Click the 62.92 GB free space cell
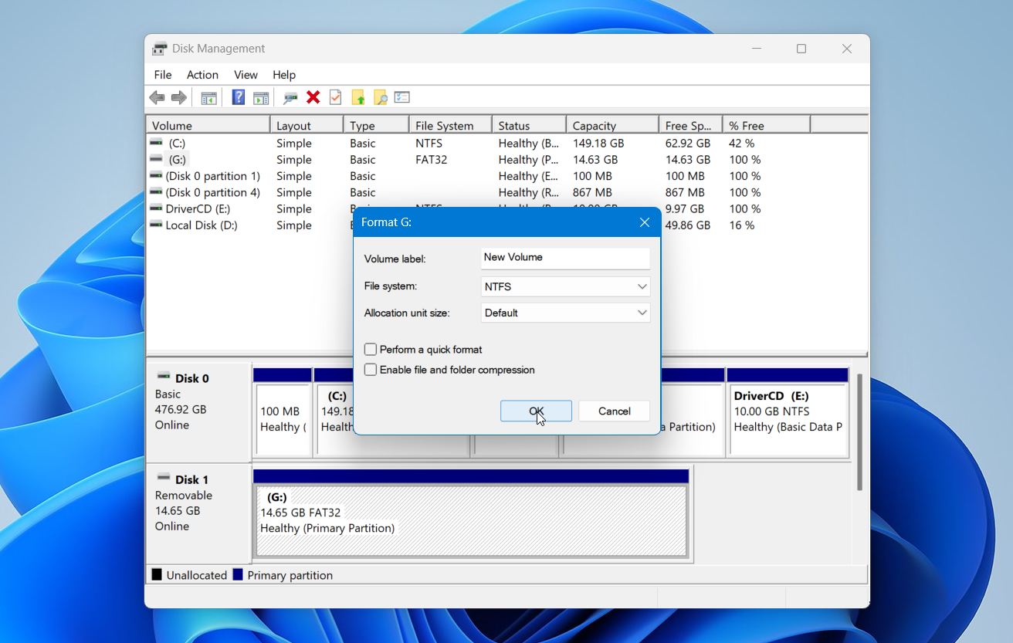1013x643 pixels. (x=688, y=144)
